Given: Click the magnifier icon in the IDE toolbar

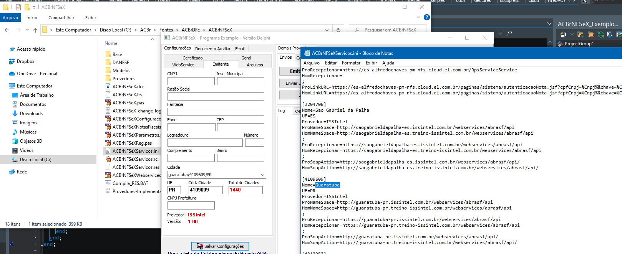Looking at the screenshot, I should coord(509,33).
